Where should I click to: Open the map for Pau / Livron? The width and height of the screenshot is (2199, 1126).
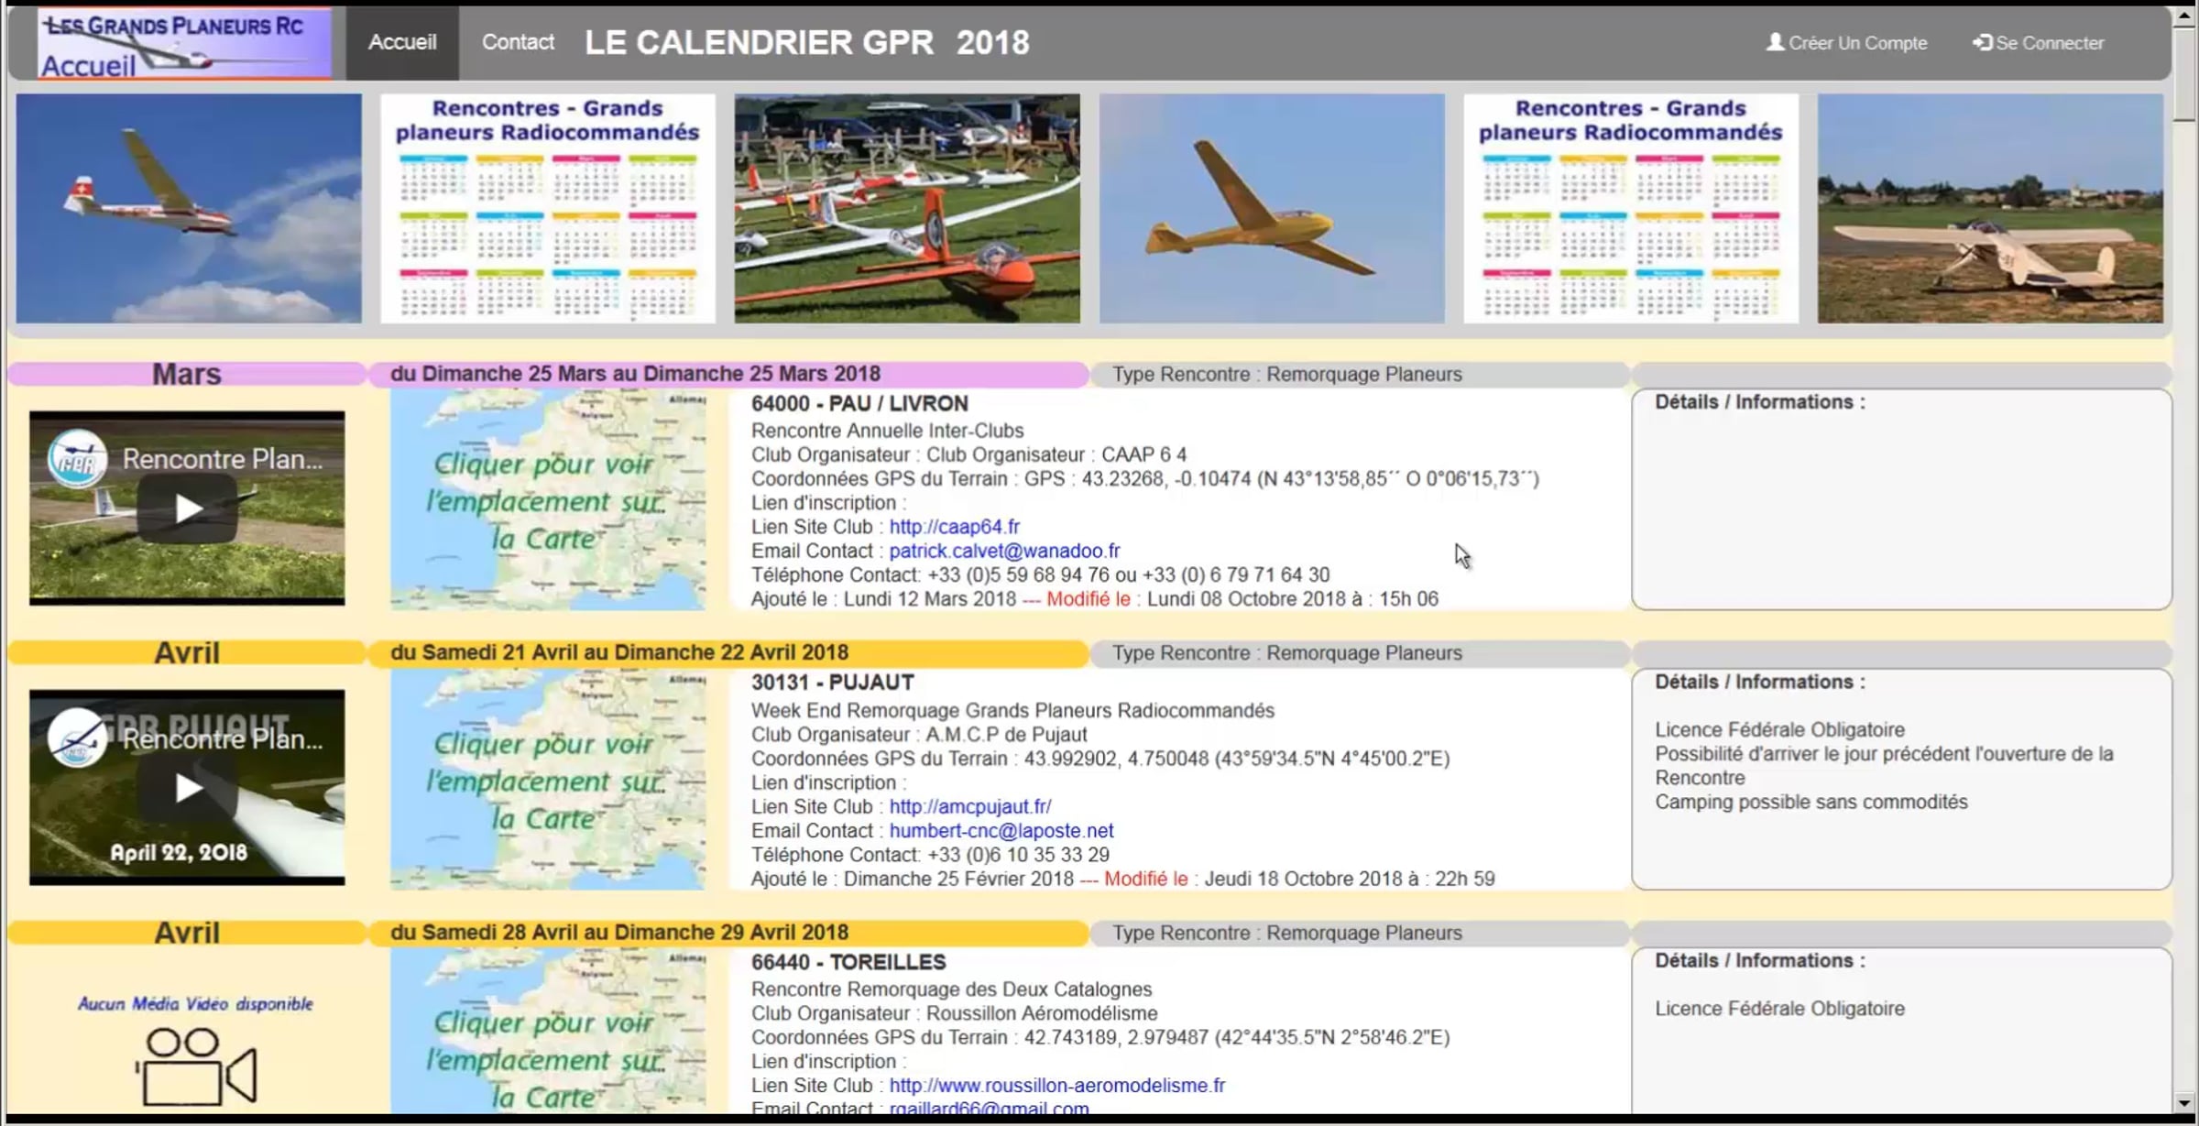(548, 499)
